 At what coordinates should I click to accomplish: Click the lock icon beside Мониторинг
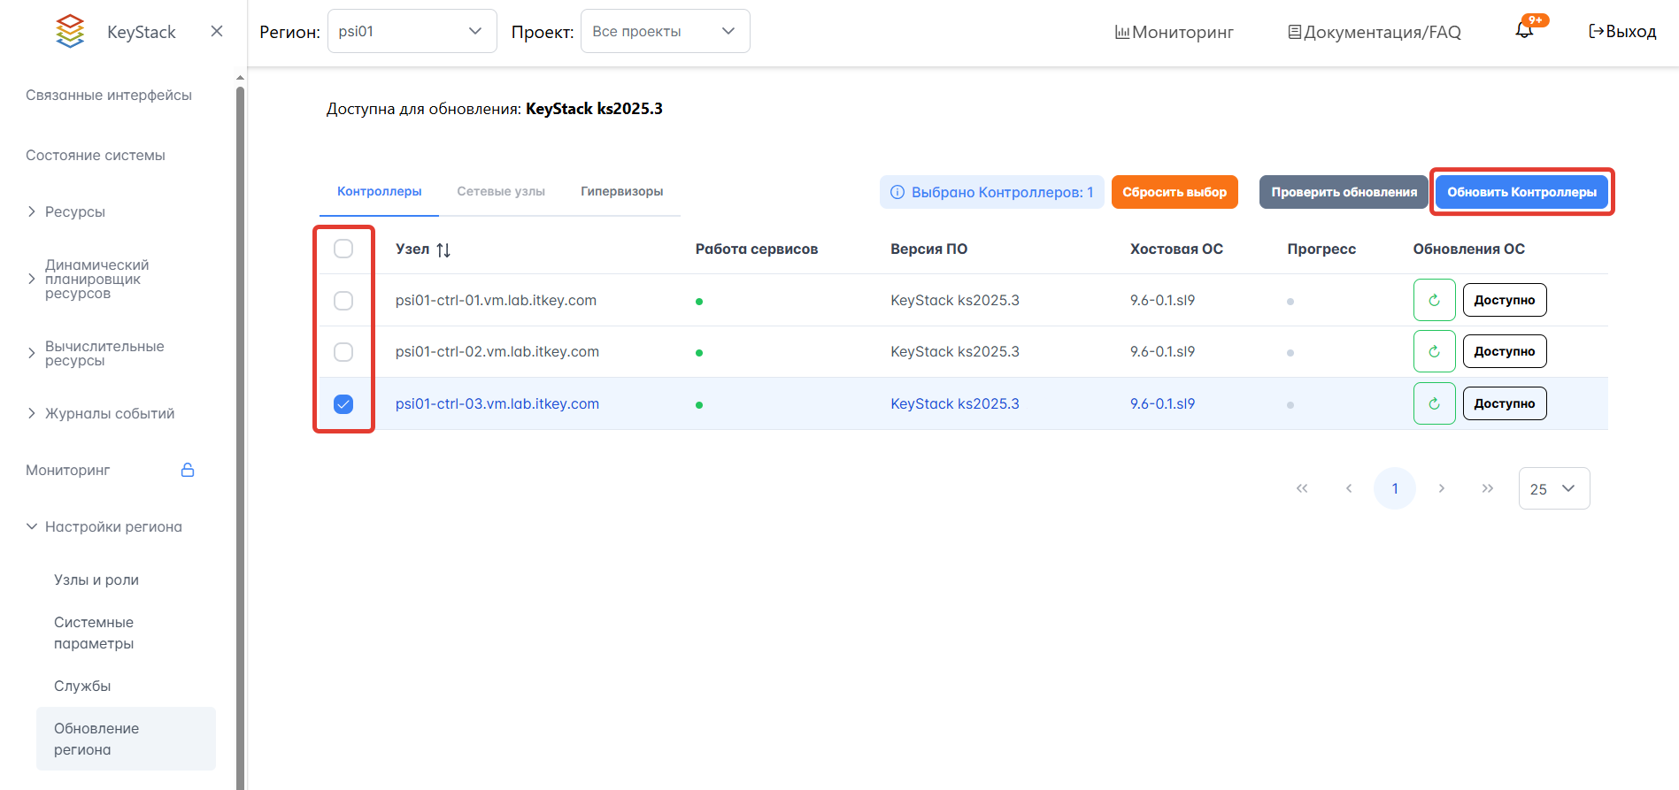(188, 470)
